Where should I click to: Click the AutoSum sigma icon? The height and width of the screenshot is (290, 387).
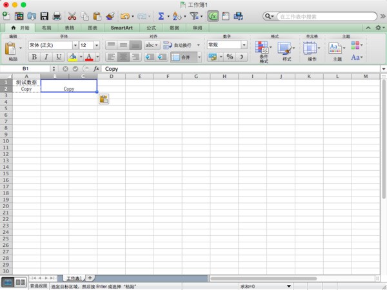[x=161, y=15]
